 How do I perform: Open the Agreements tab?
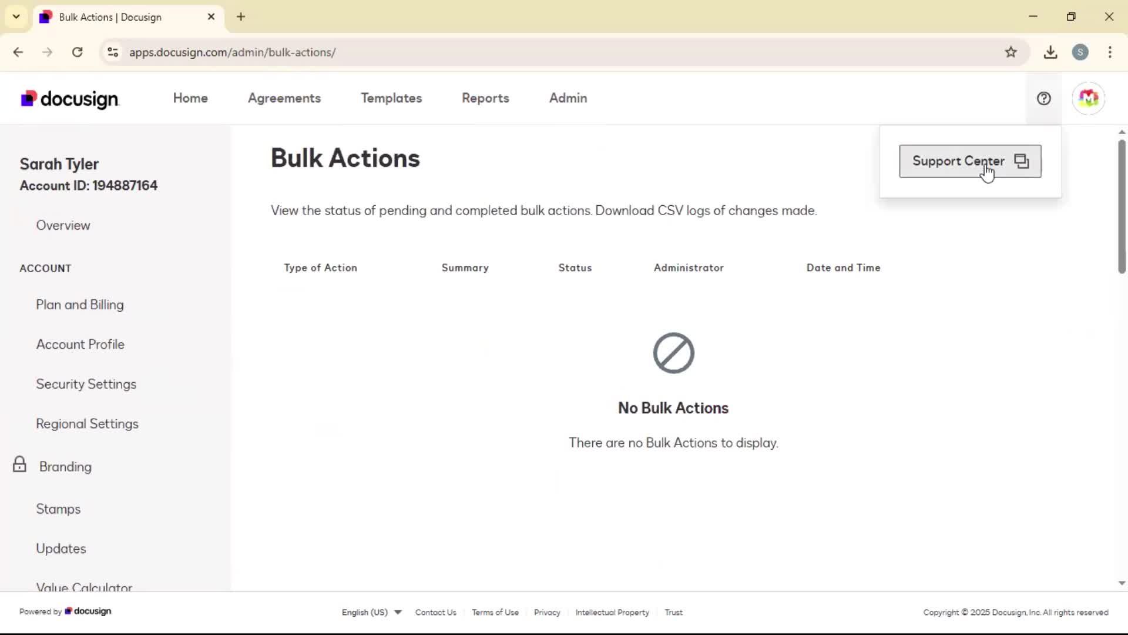[x=284, y=98]
